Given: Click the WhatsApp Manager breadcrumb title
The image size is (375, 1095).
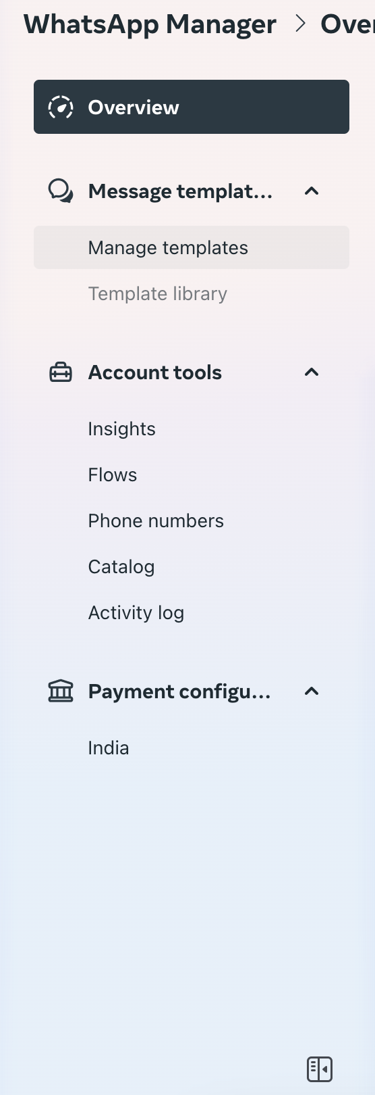Looking at the screenshot, I should 150,24.
